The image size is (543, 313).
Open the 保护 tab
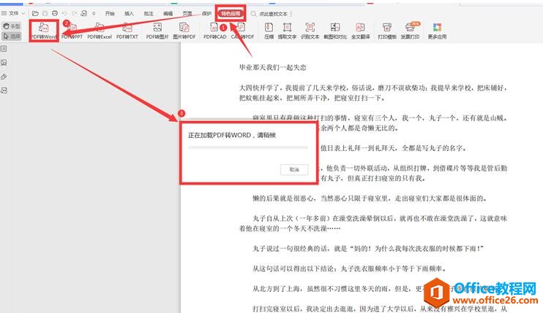[207, 13]
